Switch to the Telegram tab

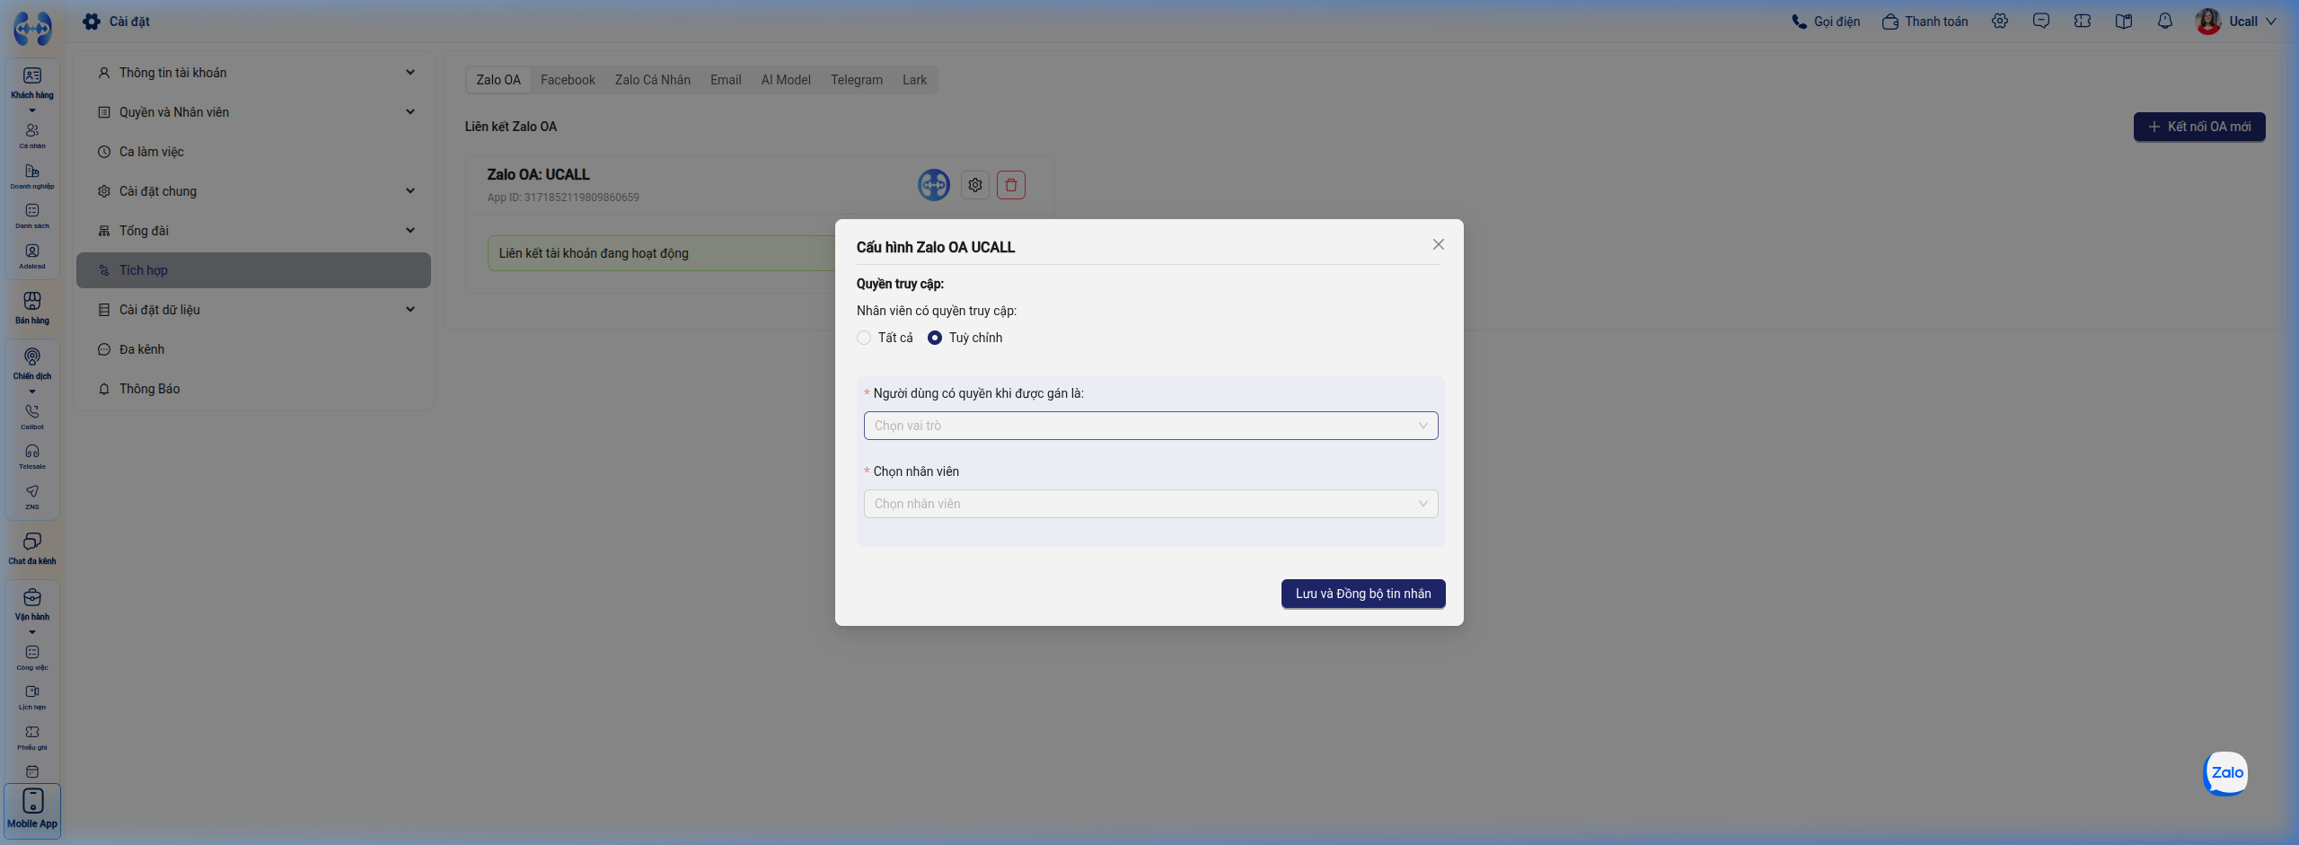(857, 80)
